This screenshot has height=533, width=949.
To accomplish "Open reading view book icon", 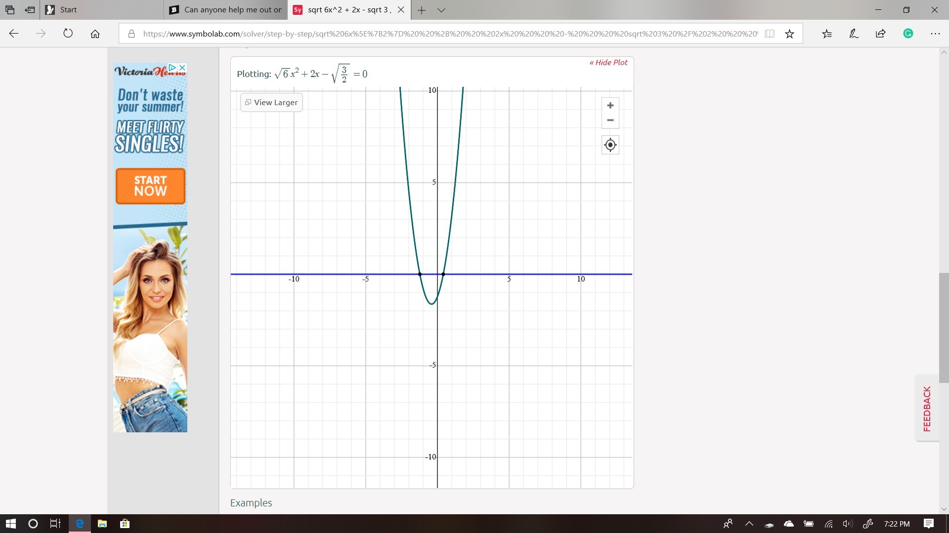I will [x=770, y=34].
